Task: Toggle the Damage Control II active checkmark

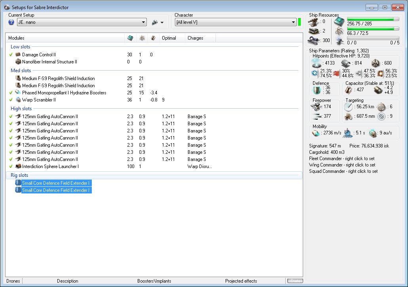Action: 11,55
